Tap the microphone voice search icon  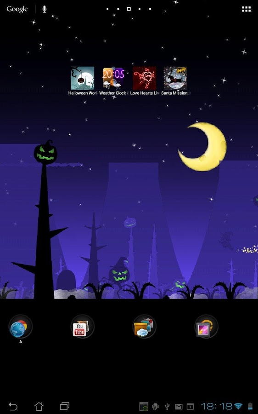click(x=45, y=9)
